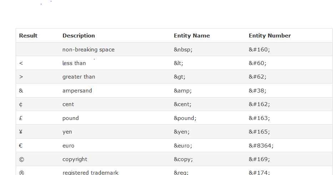Select the &lt; entity name
Image resolution: width=333 pixels, height=175 pixels.
click(x=178, y=63)
